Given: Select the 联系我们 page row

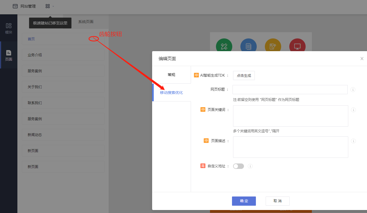Looking at the screenshot, I should (63, 103).
